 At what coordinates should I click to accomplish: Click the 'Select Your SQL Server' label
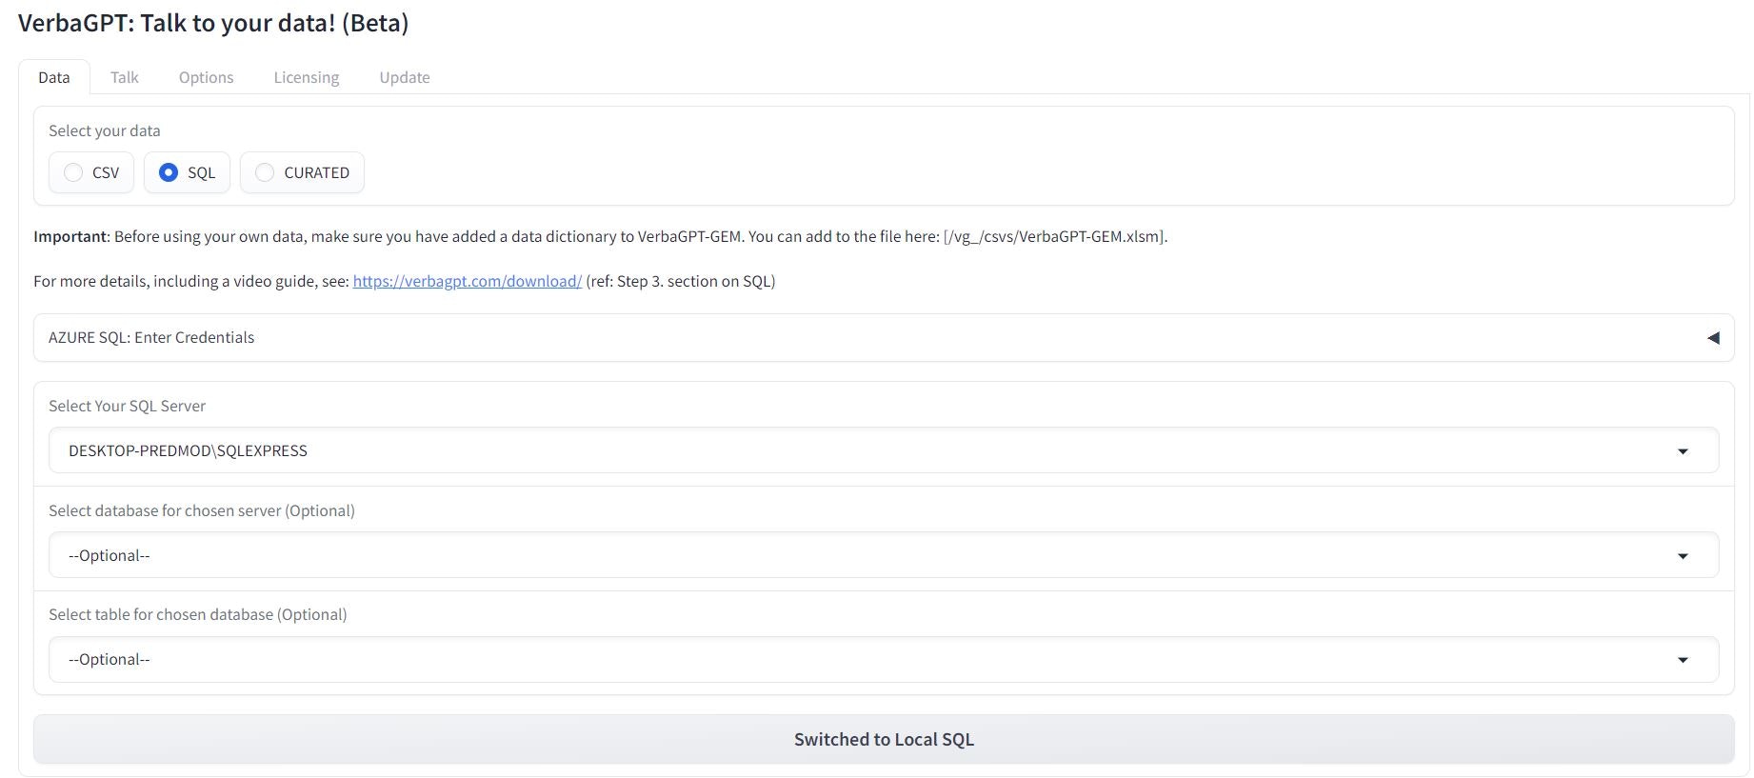tap(127, 406)
